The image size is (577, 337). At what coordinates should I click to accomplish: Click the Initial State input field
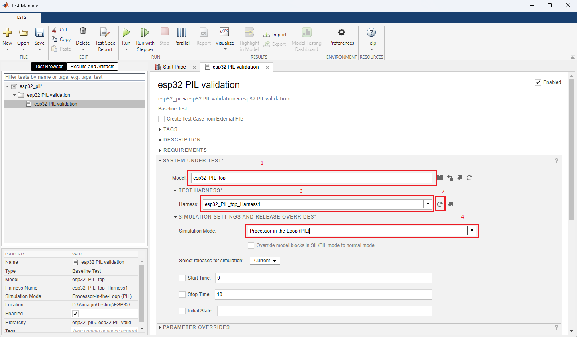click(324, 311)
